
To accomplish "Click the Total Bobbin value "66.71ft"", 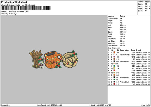I will (122, 46).
